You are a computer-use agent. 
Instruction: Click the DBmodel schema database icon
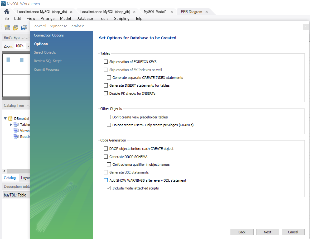(10, 118)
